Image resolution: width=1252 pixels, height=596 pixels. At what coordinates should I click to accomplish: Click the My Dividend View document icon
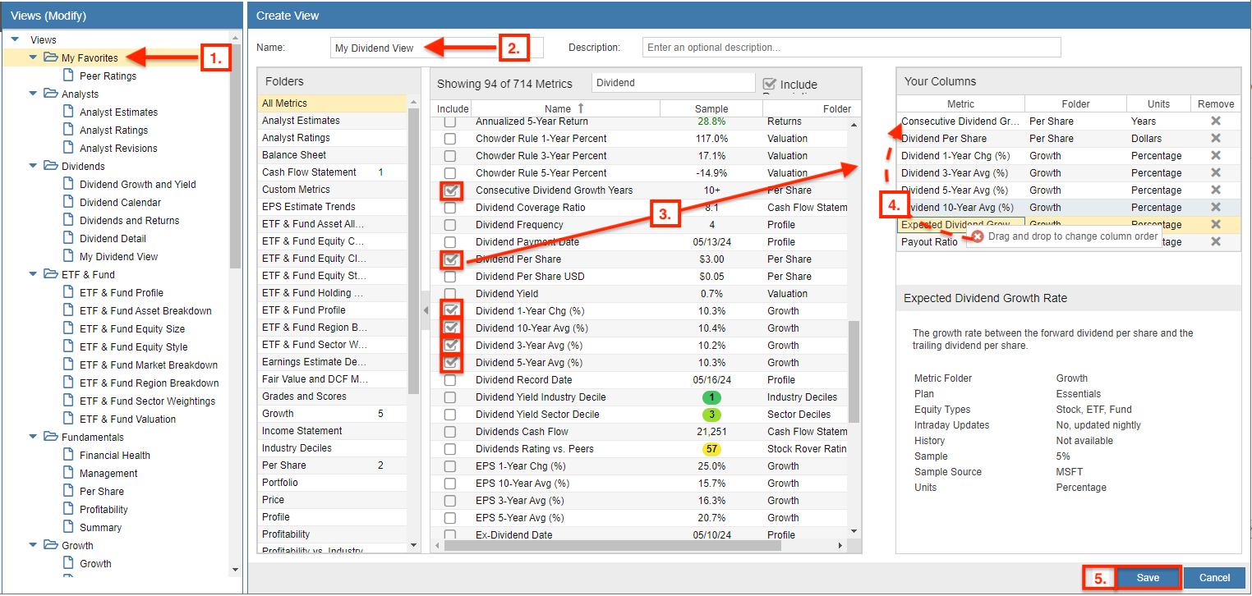pyautogui.click(x=69, y=256)
